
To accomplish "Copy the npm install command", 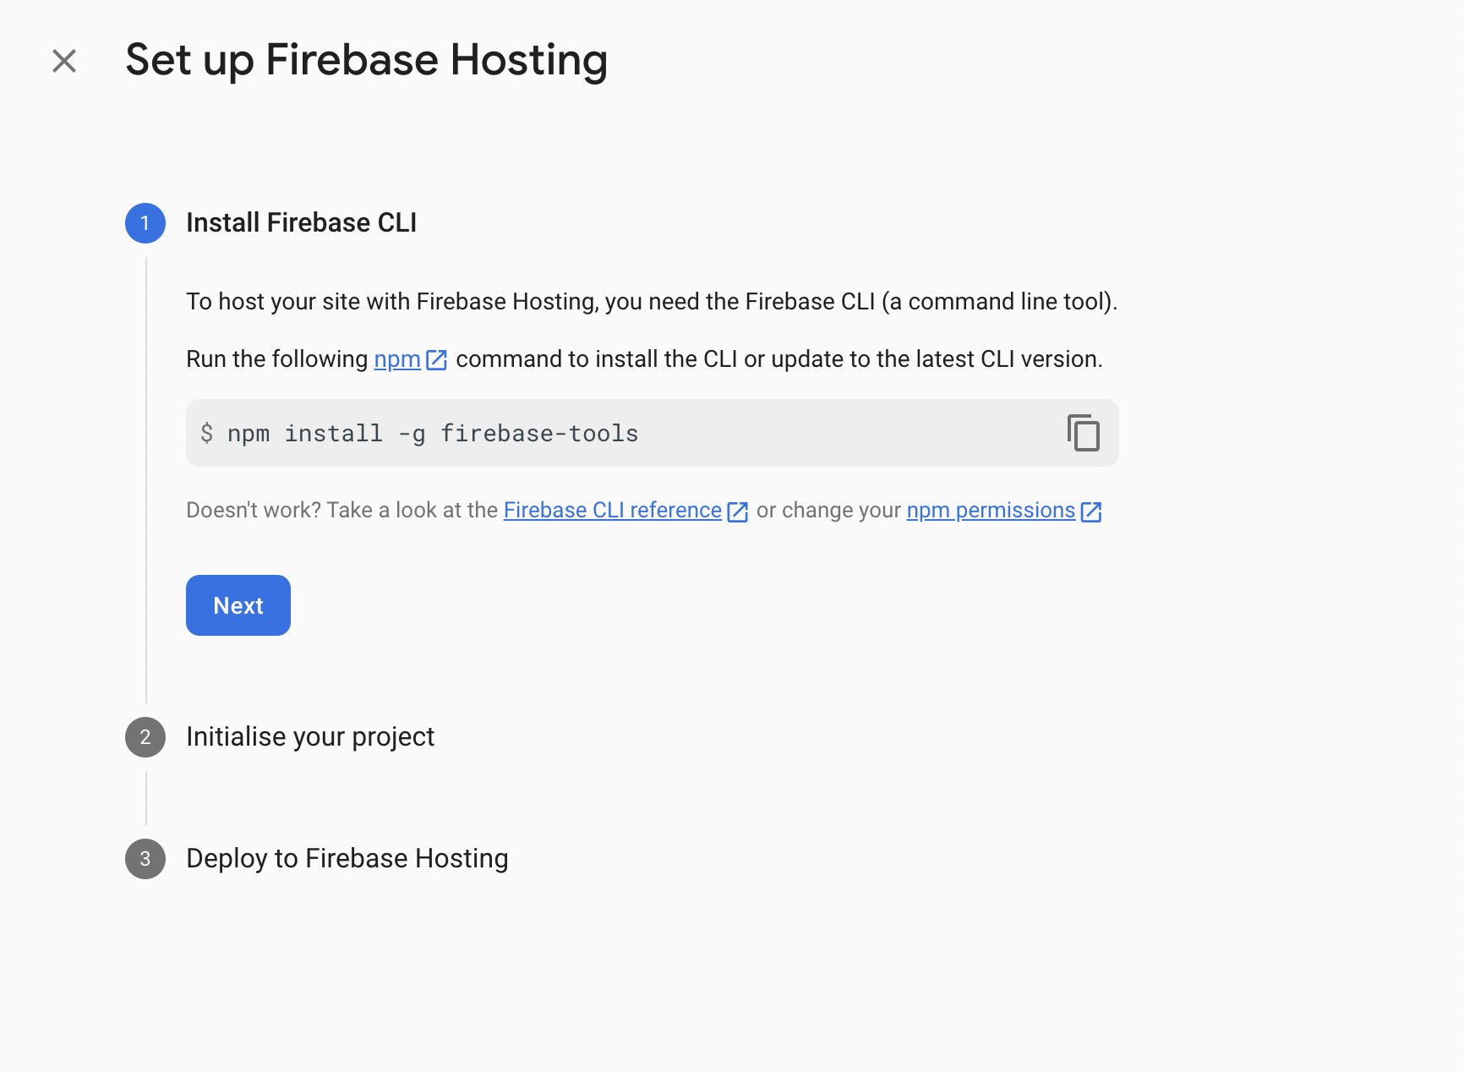I will click(x=1084, y=433).
